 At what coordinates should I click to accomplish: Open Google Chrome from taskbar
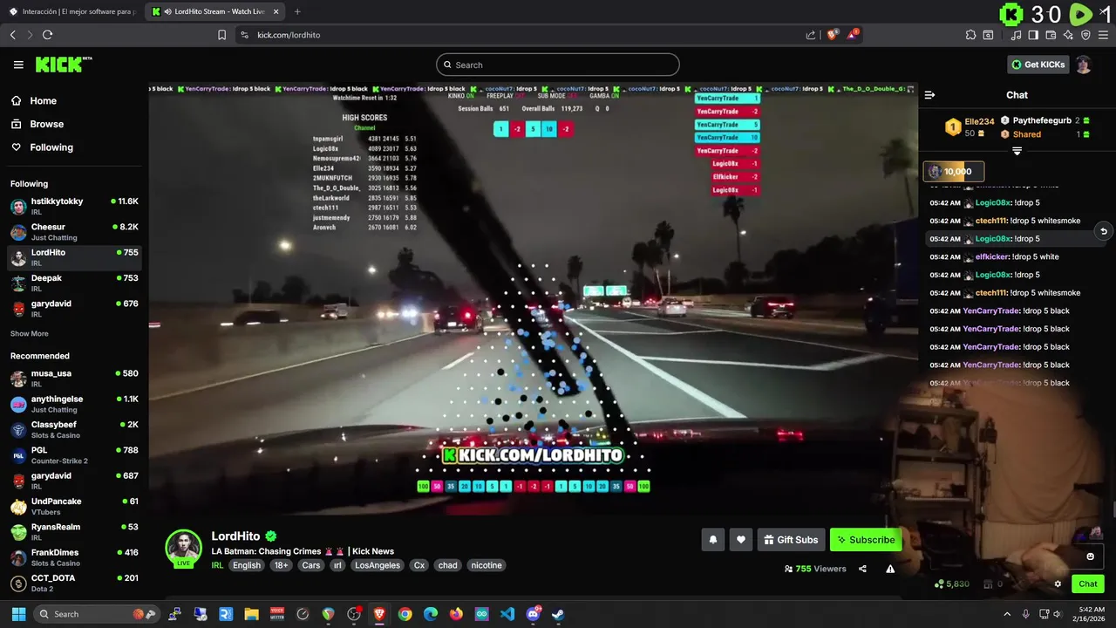coord(405,614)
